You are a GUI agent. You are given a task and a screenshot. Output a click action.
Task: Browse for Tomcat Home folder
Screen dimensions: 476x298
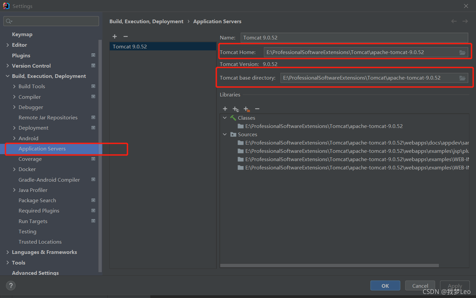coord(462,52)
